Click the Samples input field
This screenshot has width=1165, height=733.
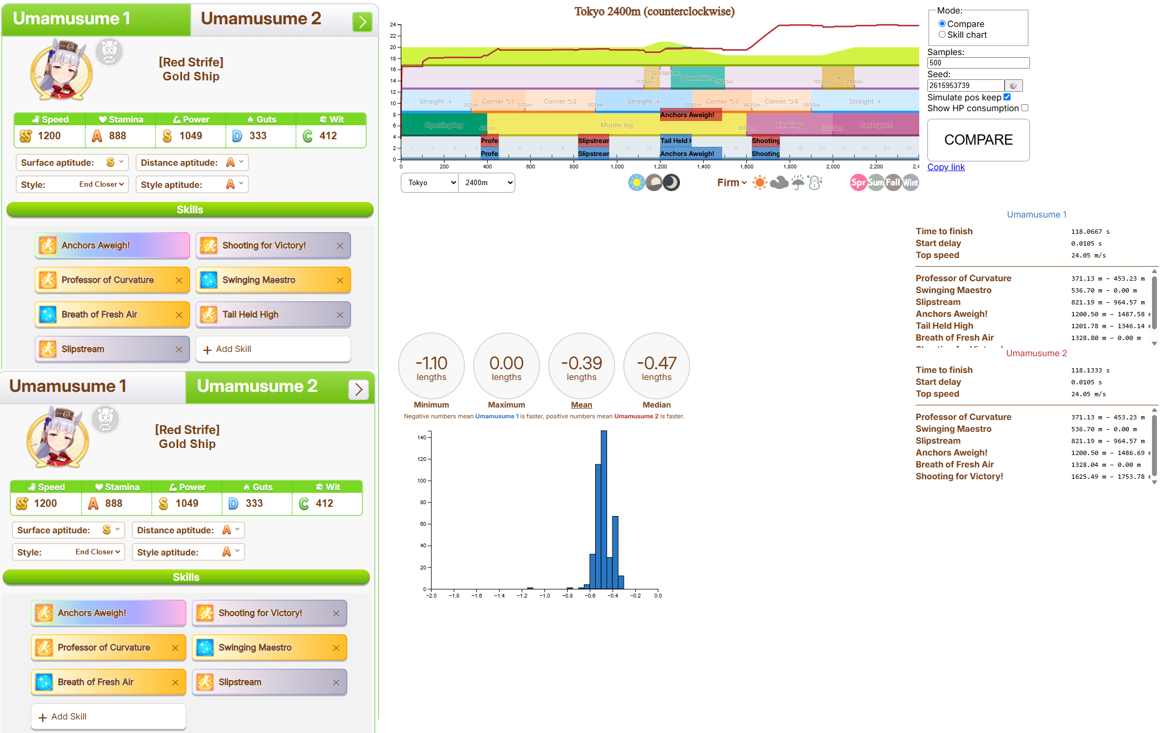click(978, 63)
